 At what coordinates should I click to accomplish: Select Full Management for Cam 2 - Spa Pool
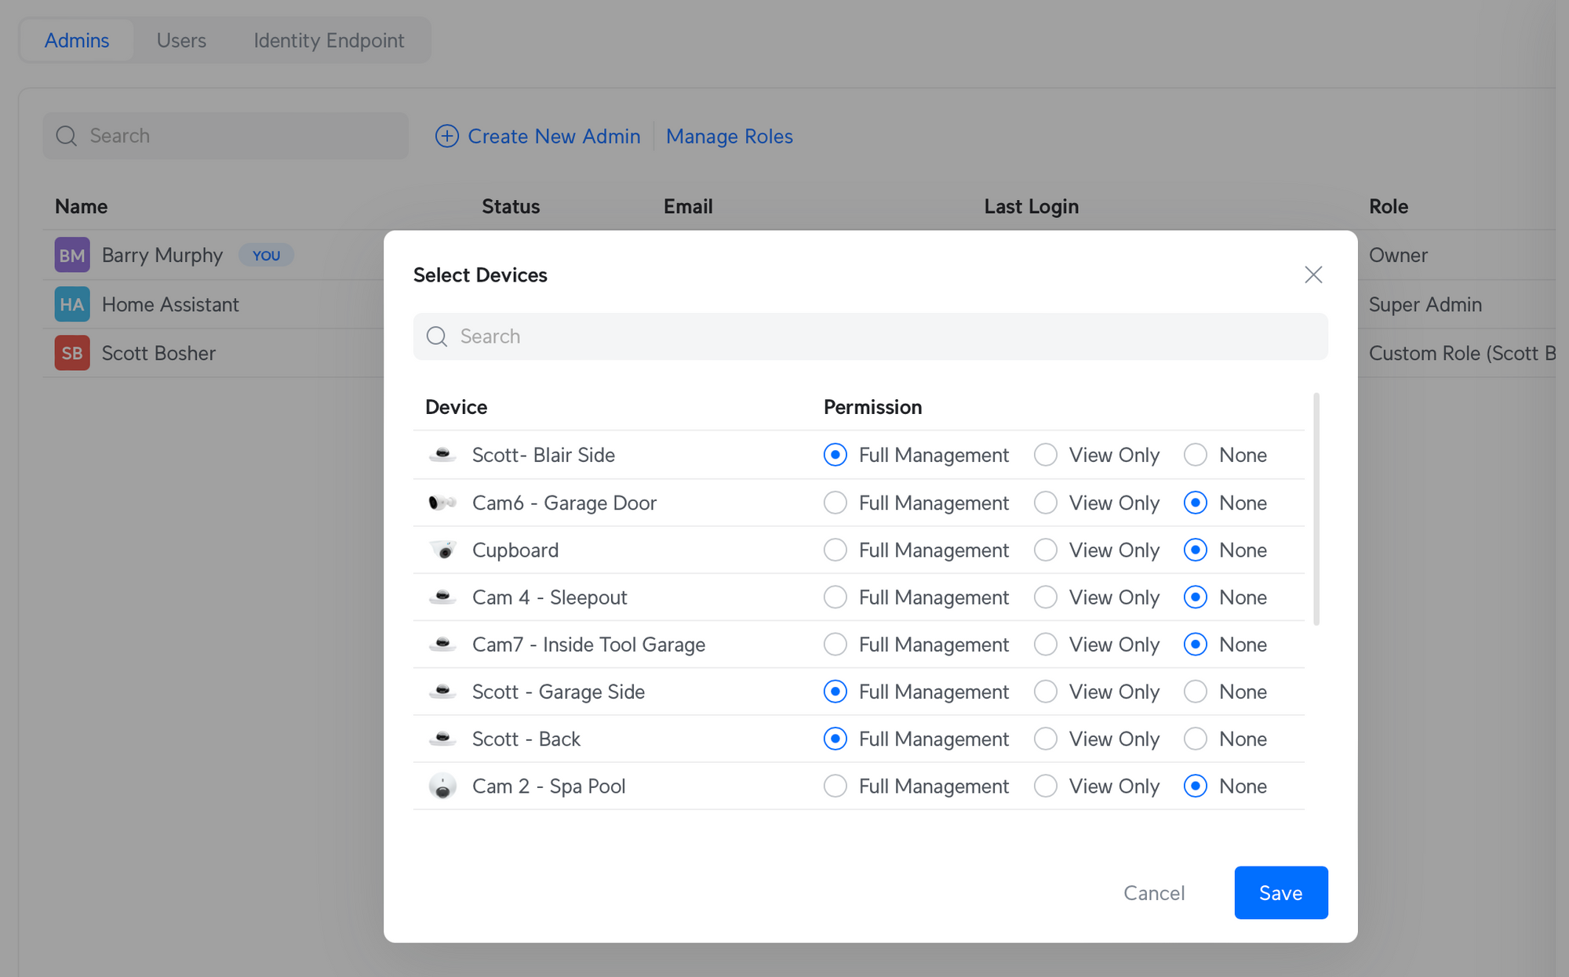835,786
